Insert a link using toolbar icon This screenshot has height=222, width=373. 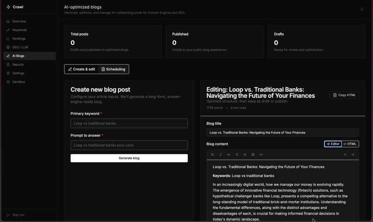[261, 155]
